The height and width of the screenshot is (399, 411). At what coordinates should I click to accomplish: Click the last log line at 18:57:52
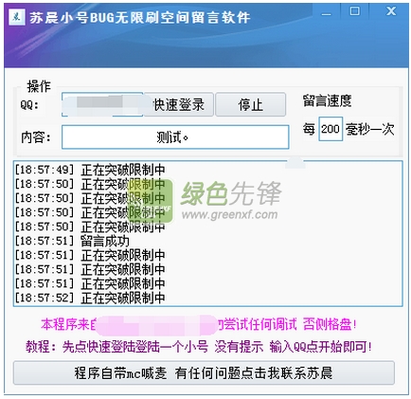click(90, 298)
